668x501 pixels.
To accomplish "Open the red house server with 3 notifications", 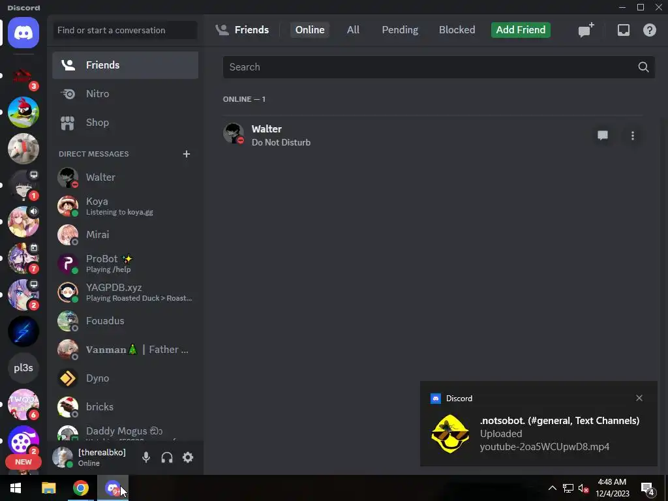I will pos(23,77).
